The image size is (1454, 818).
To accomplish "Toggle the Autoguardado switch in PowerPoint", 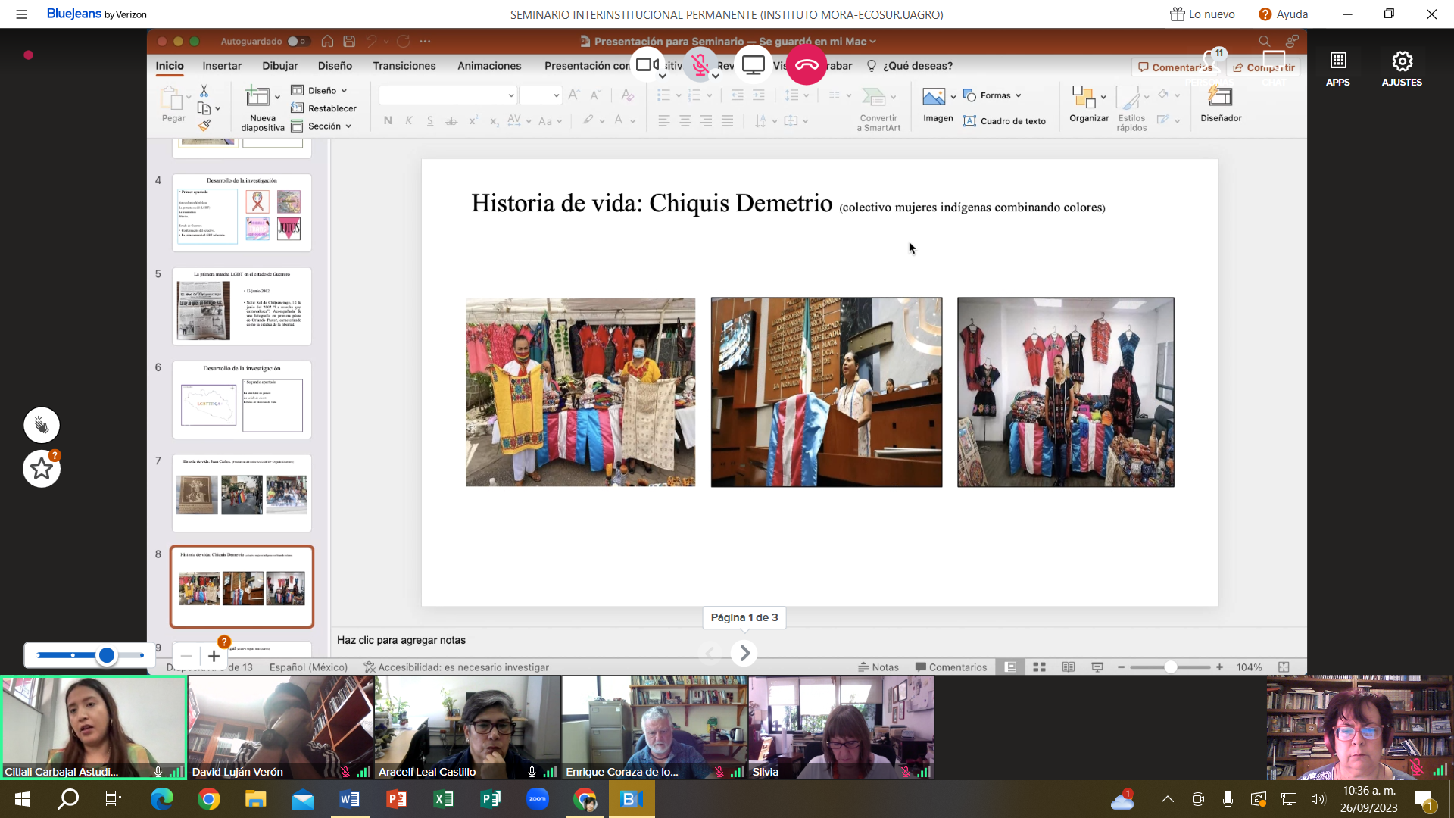I will (x=297, y=42).
